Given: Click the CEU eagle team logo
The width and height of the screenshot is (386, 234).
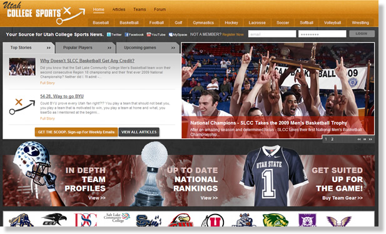Looking at the screenshot, I should point(54,219).
